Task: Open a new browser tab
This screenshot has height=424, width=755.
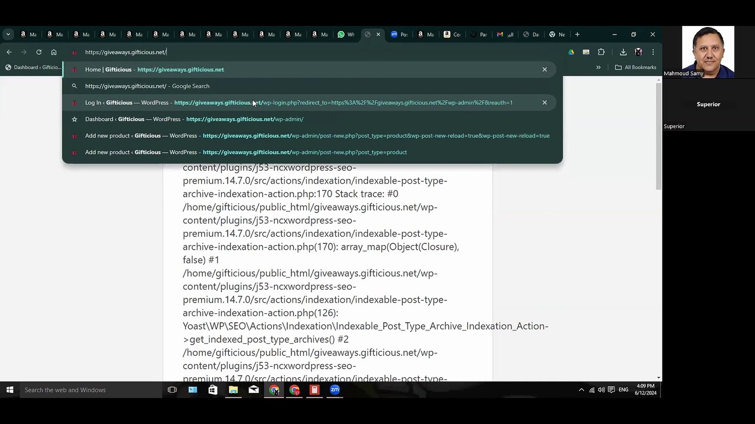Action: [577, 34]
